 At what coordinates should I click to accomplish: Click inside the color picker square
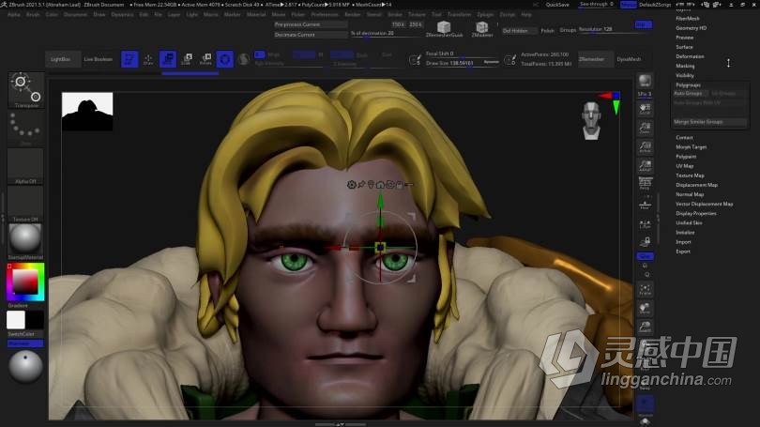pyautogui.click(x=24, y=282)
